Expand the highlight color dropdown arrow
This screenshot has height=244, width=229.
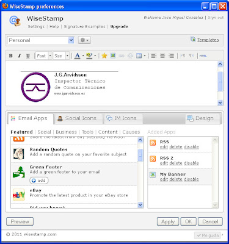click(95, 56)
